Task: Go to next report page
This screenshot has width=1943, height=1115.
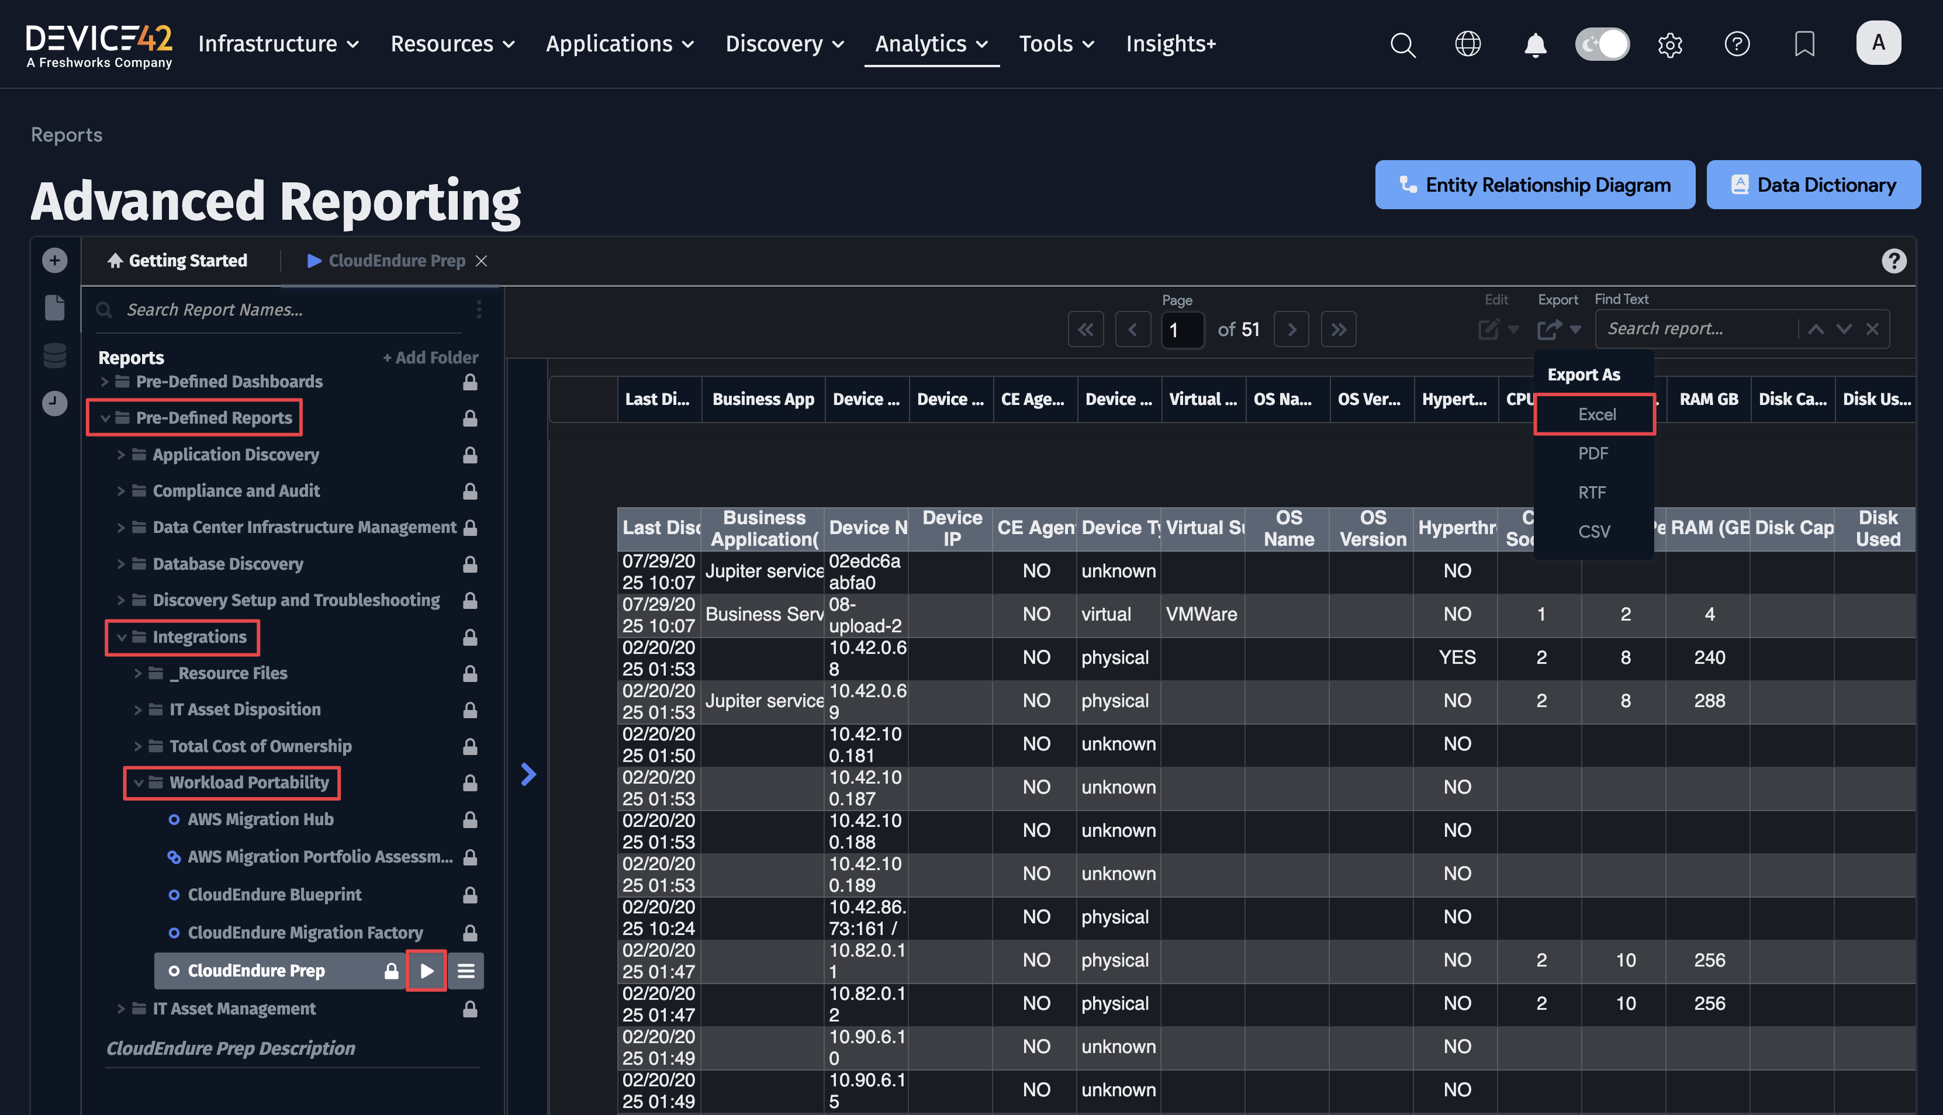Action: [1291, 329]
